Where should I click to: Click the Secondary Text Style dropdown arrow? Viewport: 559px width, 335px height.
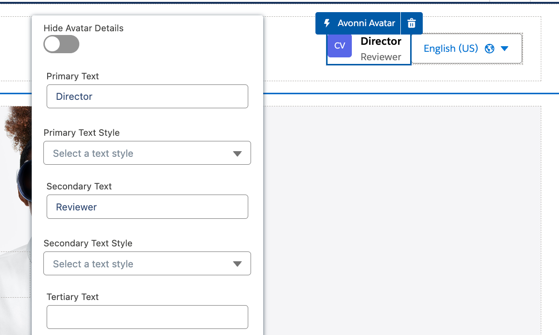[237, 264]
